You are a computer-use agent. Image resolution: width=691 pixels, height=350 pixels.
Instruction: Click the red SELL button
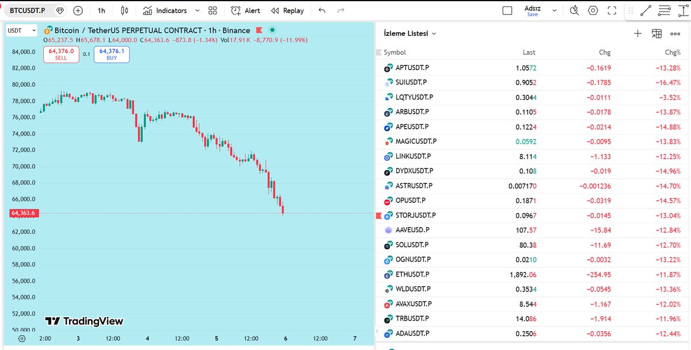tap(61, 55)
